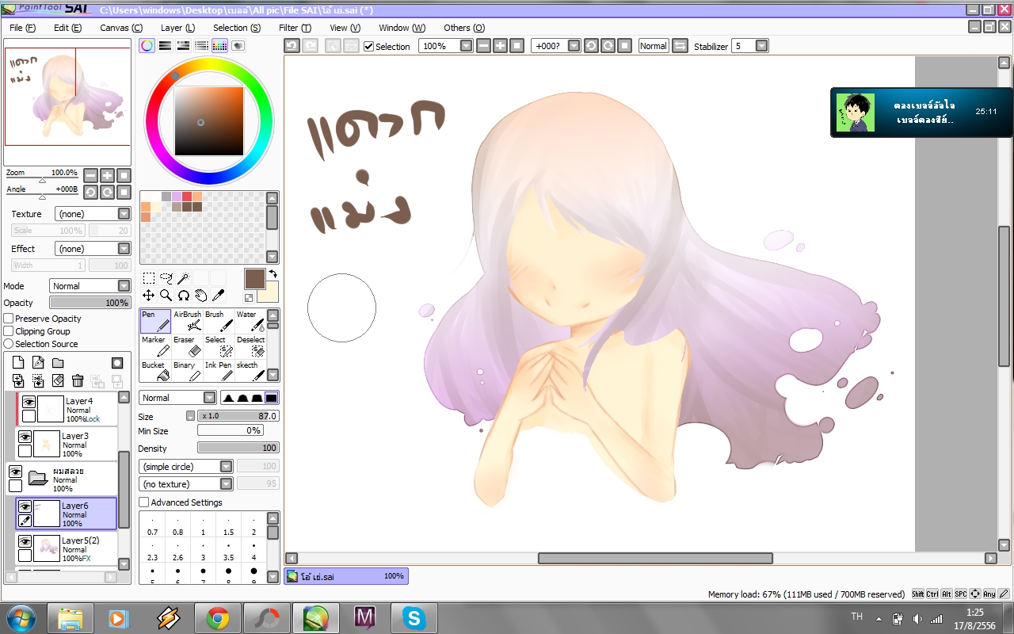The height and width of the screenshot is (634, 1014).
Task: Open Google Chrome from the taskbar
Action: coord(218,617)
